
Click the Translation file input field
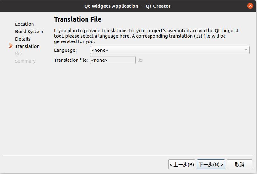pyautogui.click(x=113, y=60)
